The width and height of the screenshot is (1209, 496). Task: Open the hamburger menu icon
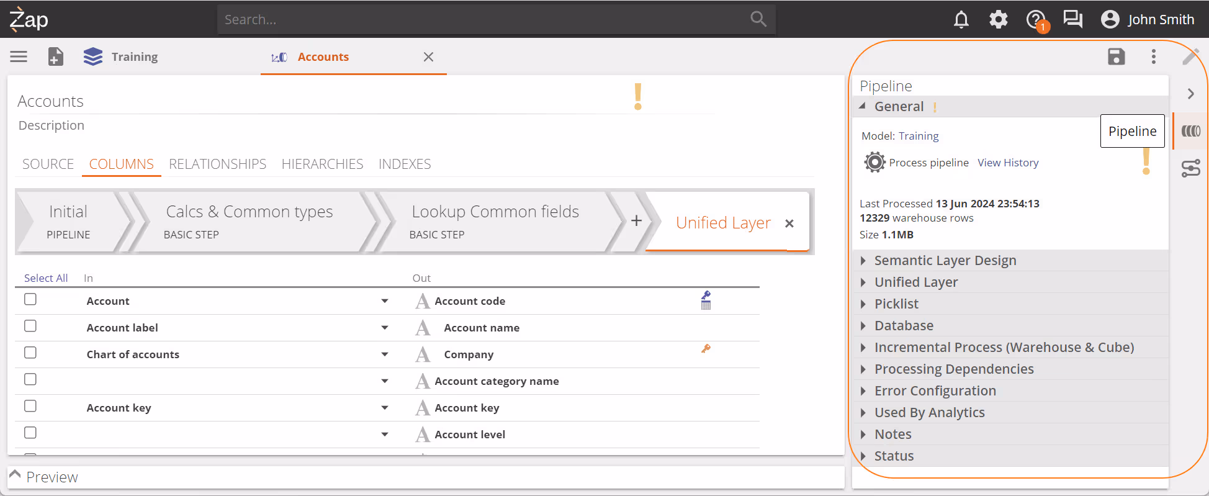point(19,56)
